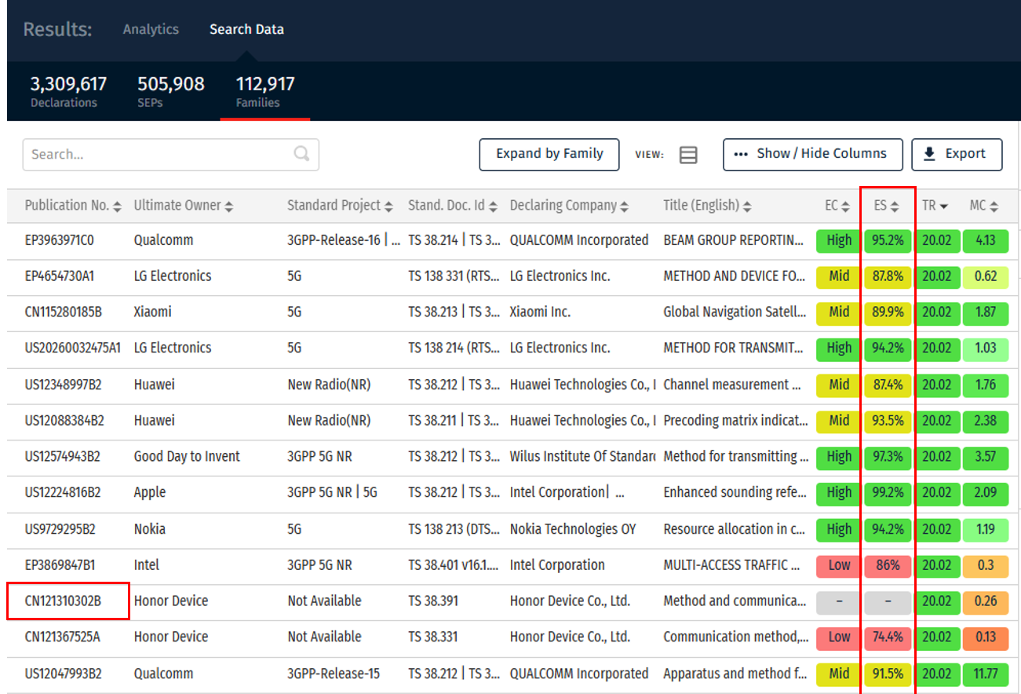Click the BEAM GROUP REPORTIN... title
Viewport: 1021px width, 694px height.
tap(734, 240)
